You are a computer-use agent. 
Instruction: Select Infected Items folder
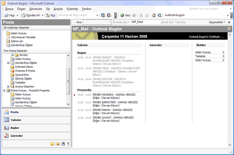[x=24, y=67]
